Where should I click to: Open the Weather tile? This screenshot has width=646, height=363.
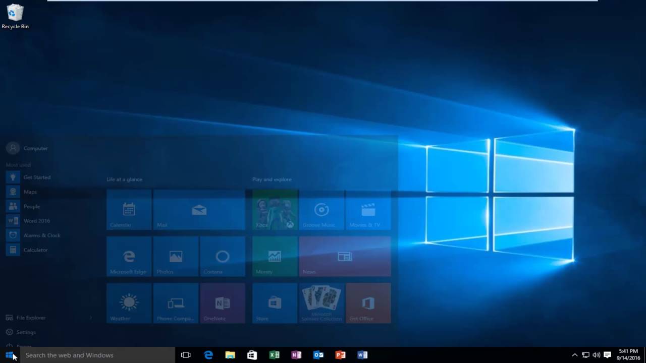pos(129,303)
